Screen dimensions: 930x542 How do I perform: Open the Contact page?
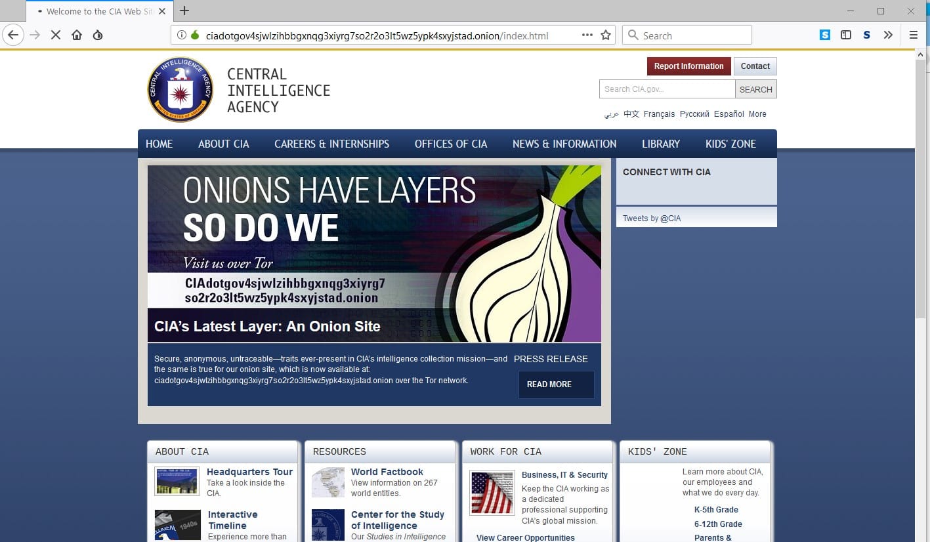[x=755, y=66]
